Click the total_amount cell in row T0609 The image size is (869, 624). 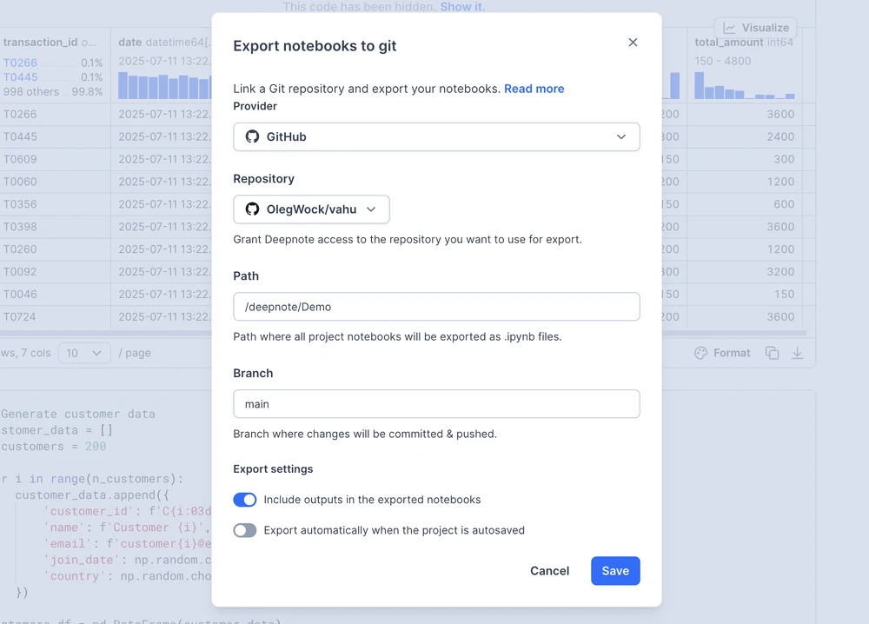click(x=745, y=159)
